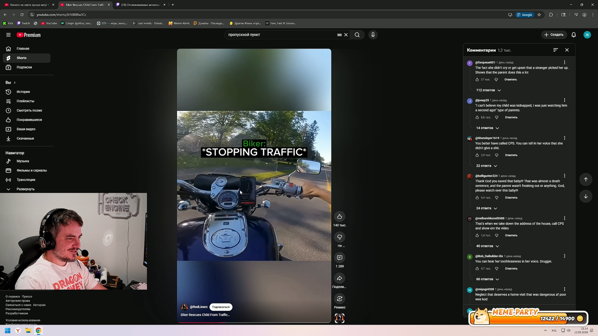598x336 pixels.
Task: Open the notifications bell
Action: click(573, 35)
